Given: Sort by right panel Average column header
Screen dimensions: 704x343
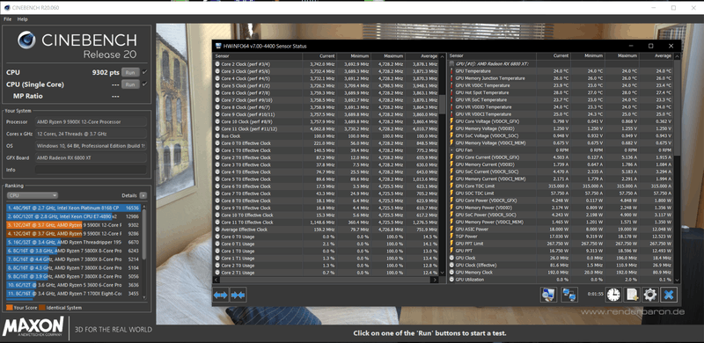Looking at the screenshot, I should coord(656,56).
